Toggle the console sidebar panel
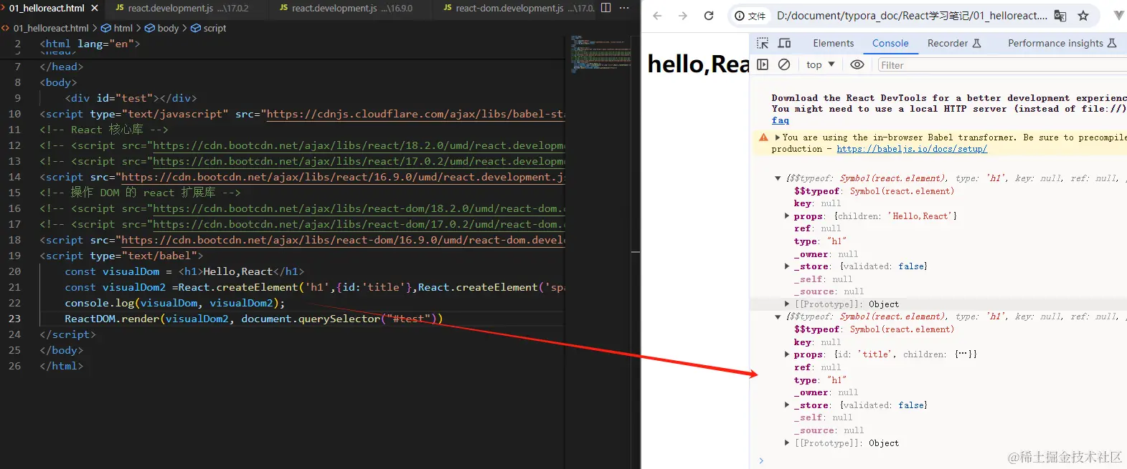The width and height of the screenshot is (1127, 469). coord(763,64)
